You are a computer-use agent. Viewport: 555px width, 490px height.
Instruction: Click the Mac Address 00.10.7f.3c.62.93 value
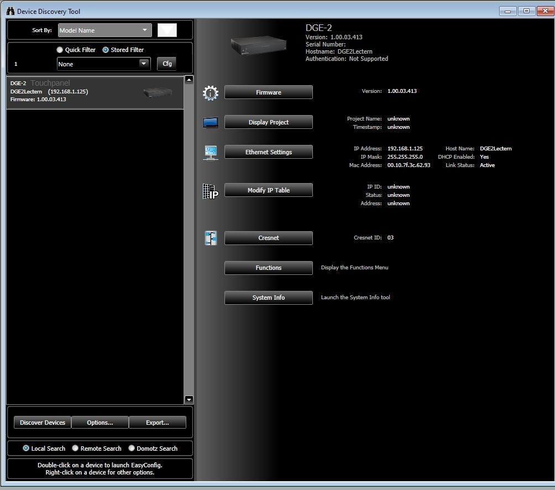point(409,165)
